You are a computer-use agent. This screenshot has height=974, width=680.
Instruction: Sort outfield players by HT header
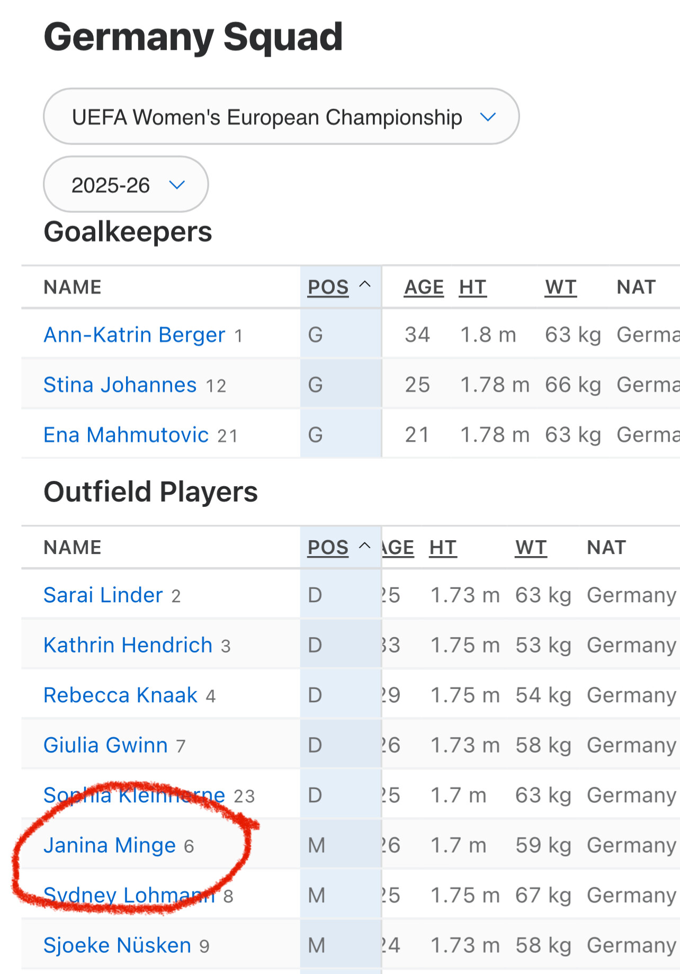pyautogui.click(x=443, y=547)
